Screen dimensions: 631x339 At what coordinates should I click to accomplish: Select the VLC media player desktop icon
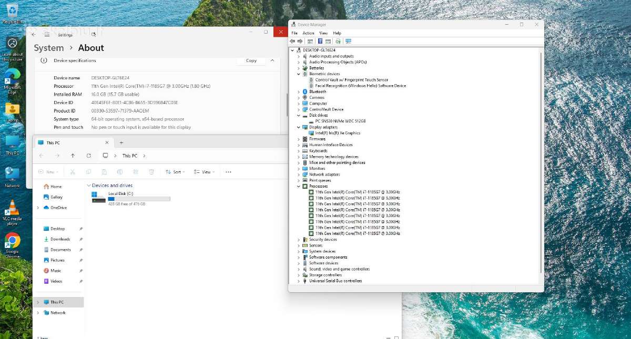(12, 212)
